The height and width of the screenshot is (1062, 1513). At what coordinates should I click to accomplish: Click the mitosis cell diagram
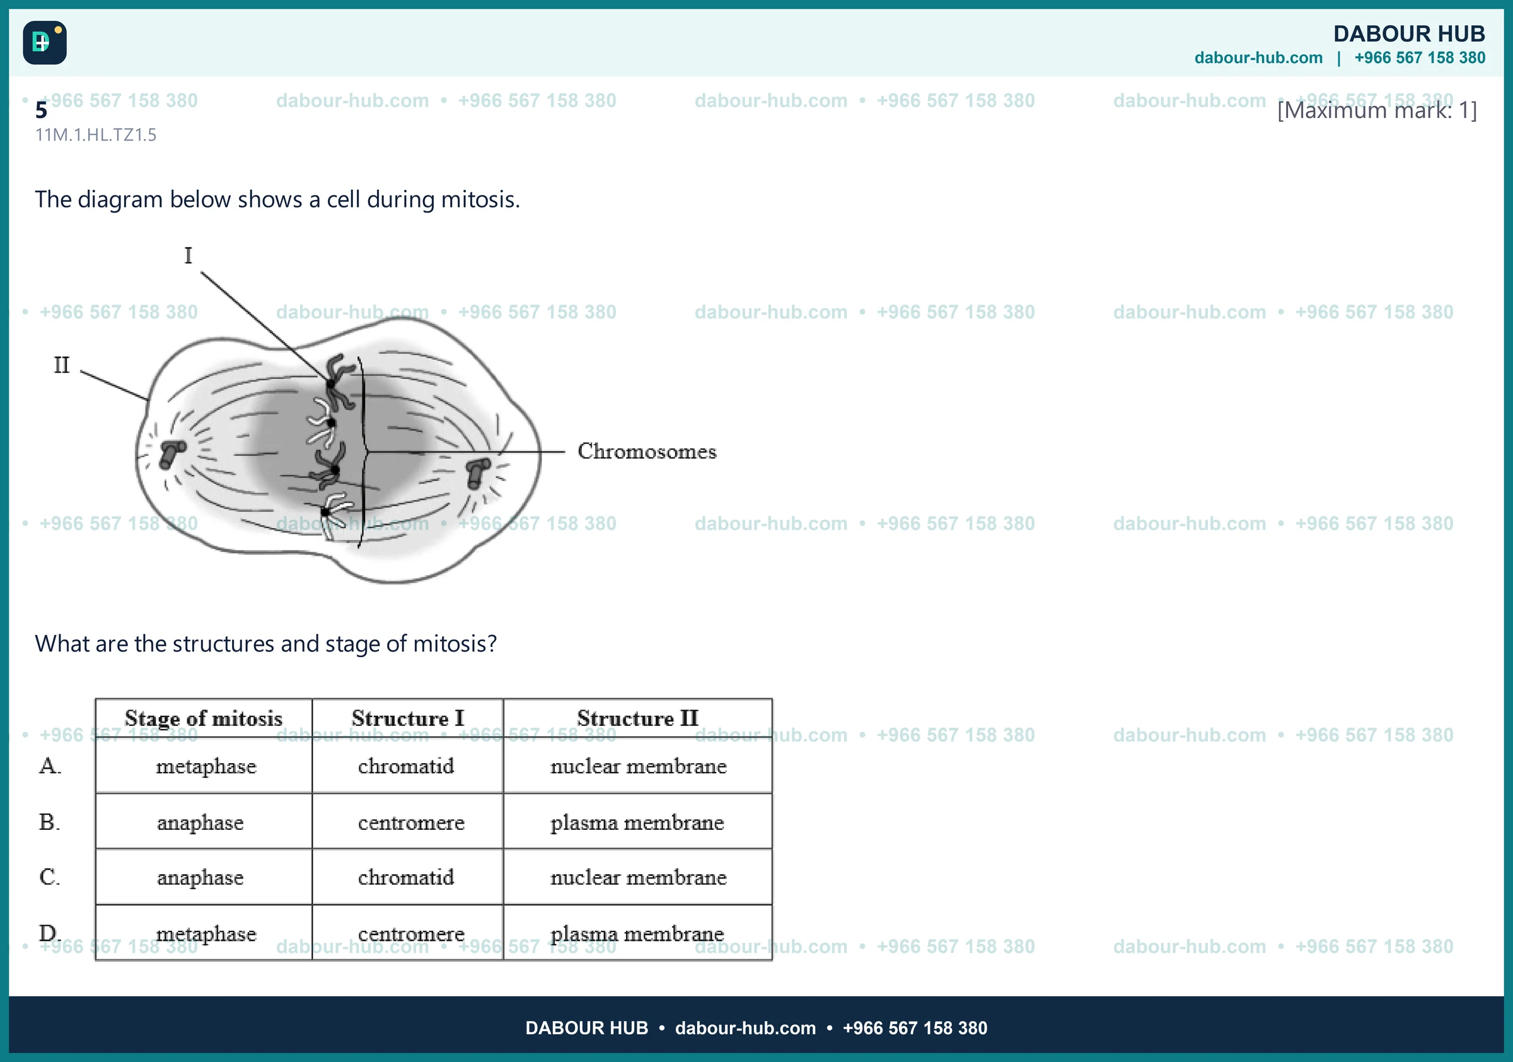[338, 450]
